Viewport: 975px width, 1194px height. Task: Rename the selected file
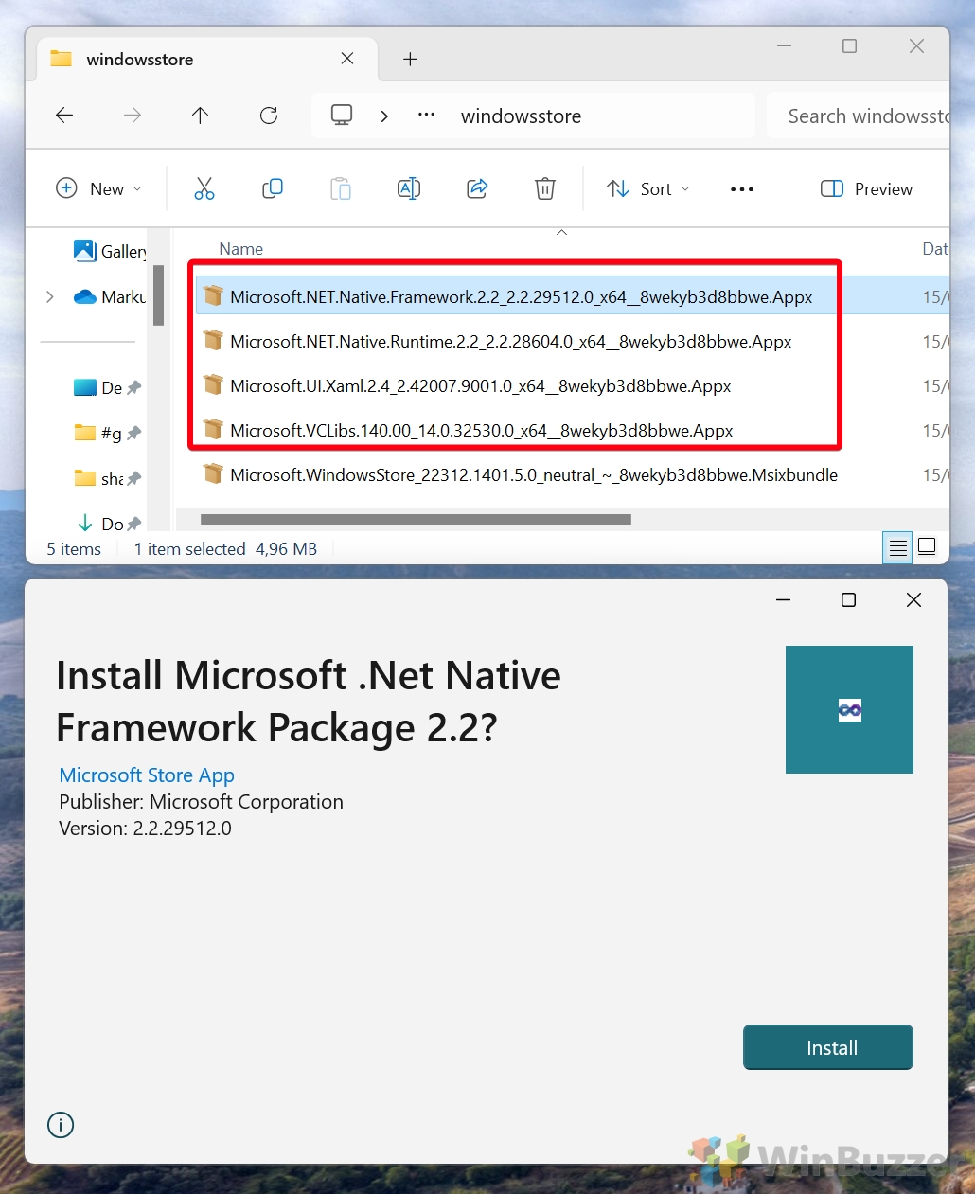click(409, 188)
